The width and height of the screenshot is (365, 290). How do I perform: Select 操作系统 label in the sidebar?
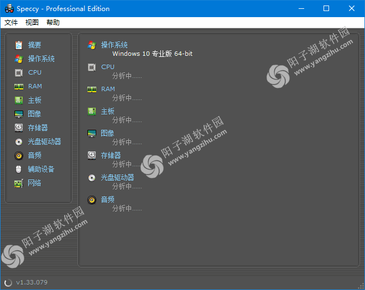pyautogui.click(x=41, y=59)
